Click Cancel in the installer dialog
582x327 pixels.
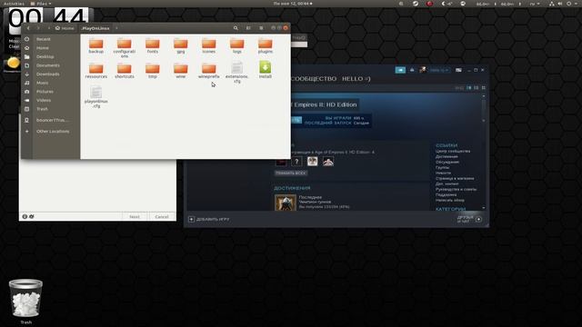pyautogui.click(x=162, y=216)
